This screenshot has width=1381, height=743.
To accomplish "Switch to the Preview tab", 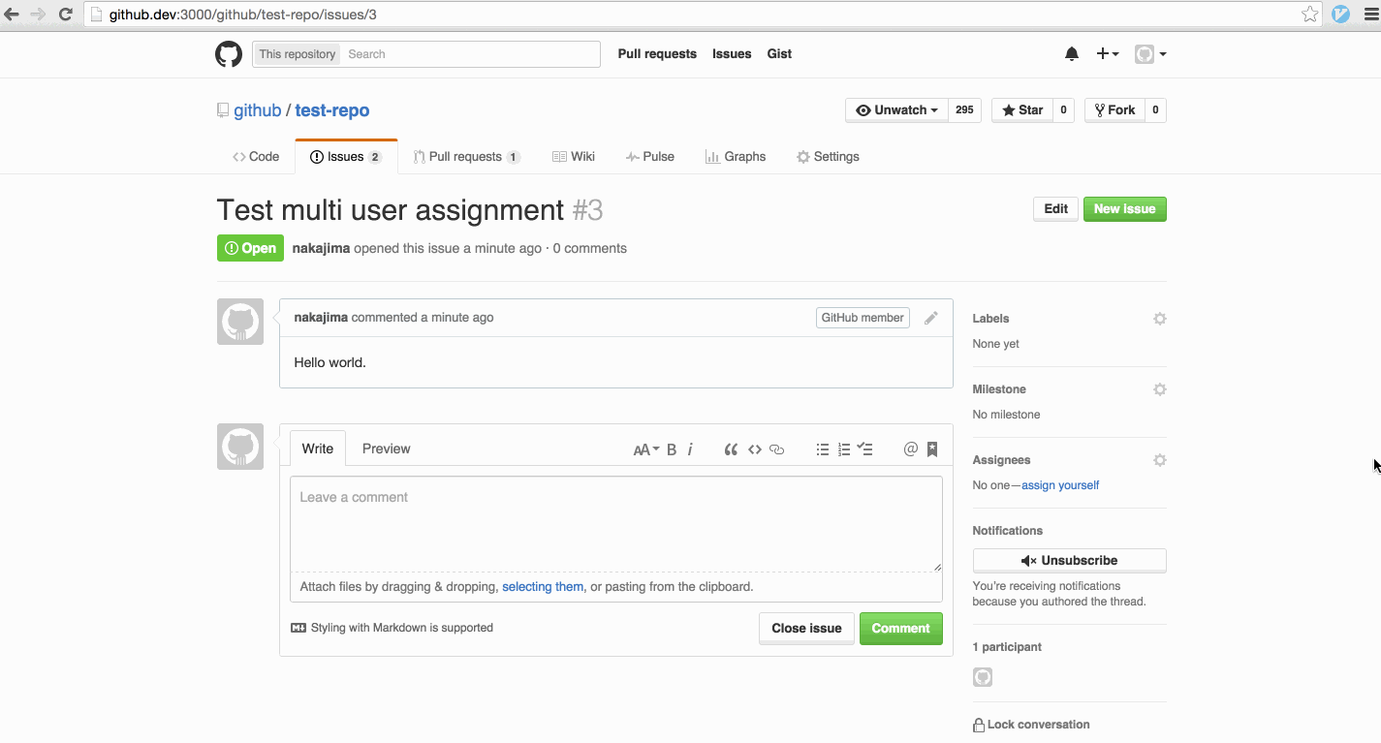I will [386, 448].
